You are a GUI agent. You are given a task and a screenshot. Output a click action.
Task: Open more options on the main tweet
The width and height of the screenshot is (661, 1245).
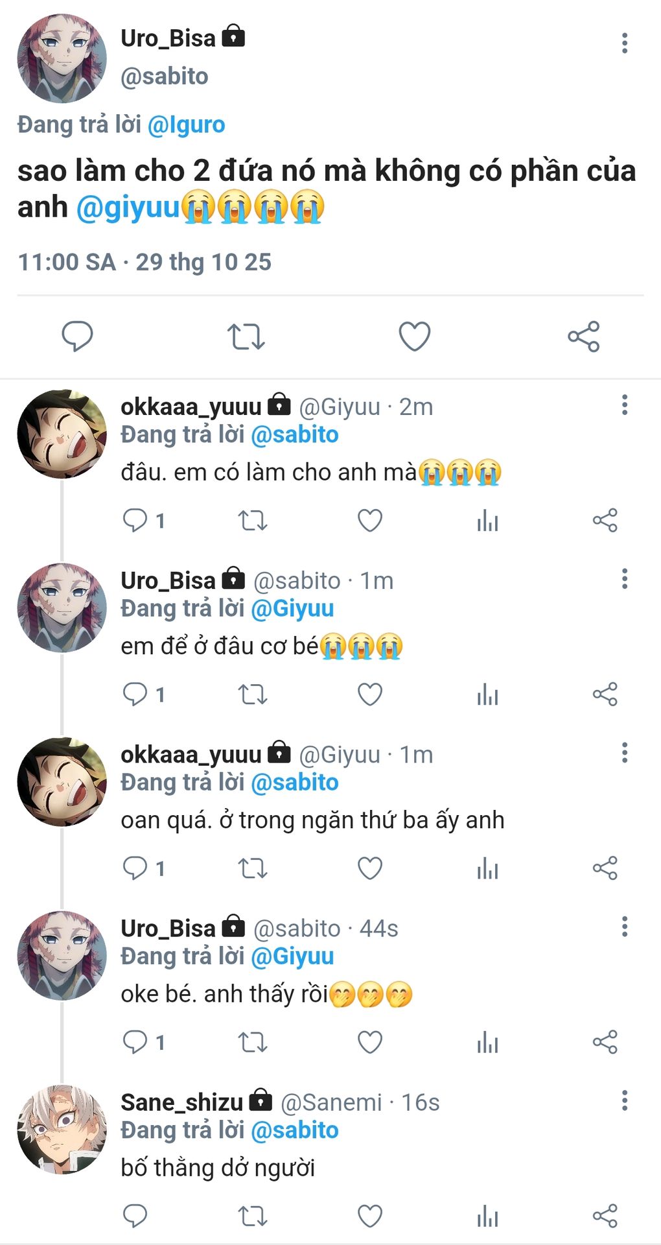pyautogui.click(x=624, y=43)
